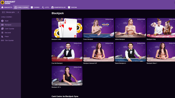
Task: Open the Blackjack Silver 1 thumbnail
Action: pyautogui.click(x=161, y=52)
